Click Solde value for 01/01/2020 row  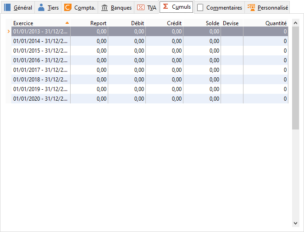(x=215, y=99)
